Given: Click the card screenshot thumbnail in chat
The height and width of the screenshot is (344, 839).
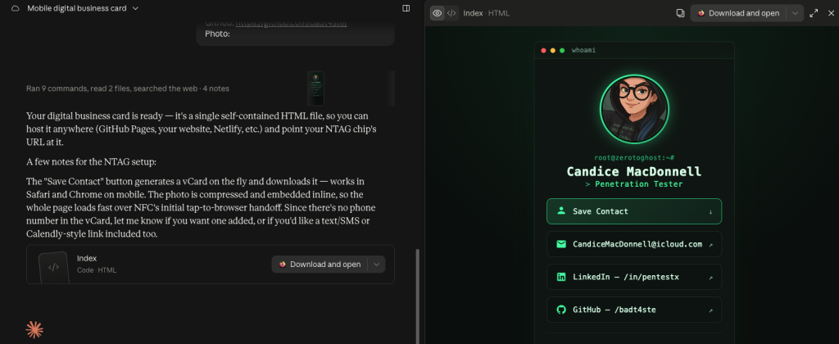Looking at the screenshot, I should click(315, 88).
